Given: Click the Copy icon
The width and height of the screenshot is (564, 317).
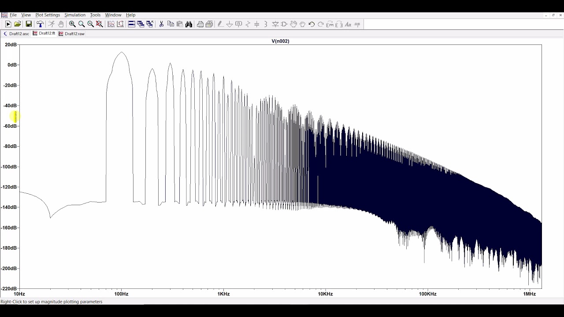Looking at the screenshot, I should (171, 24).
